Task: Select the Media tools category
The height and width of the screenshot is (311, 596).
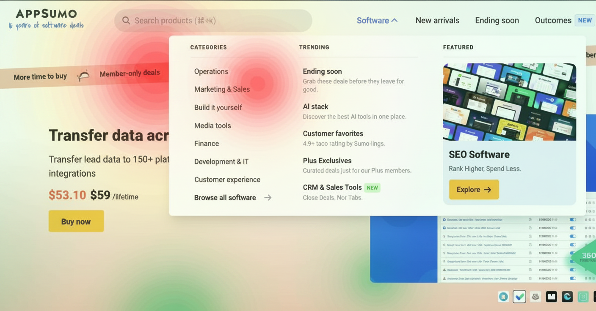Action: (x=212, y=125)
